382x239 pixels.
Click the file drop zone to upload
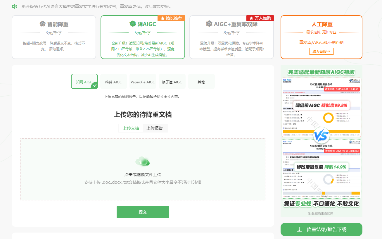[143, 169]
